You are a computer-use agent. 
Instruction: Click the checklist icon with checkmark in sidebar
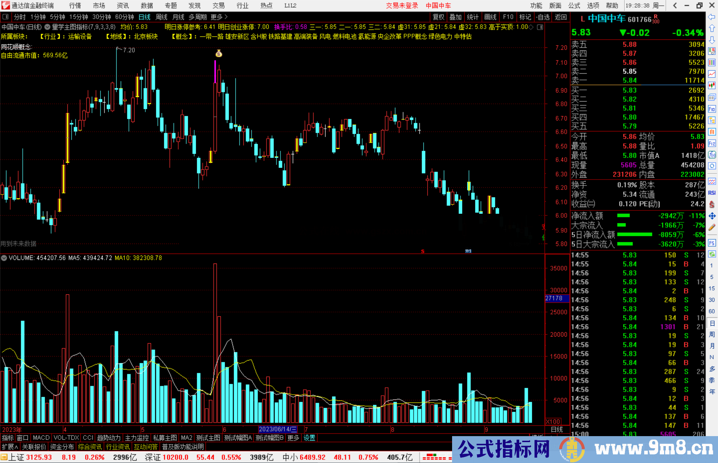pyautogui.click(x=712, y=51)
